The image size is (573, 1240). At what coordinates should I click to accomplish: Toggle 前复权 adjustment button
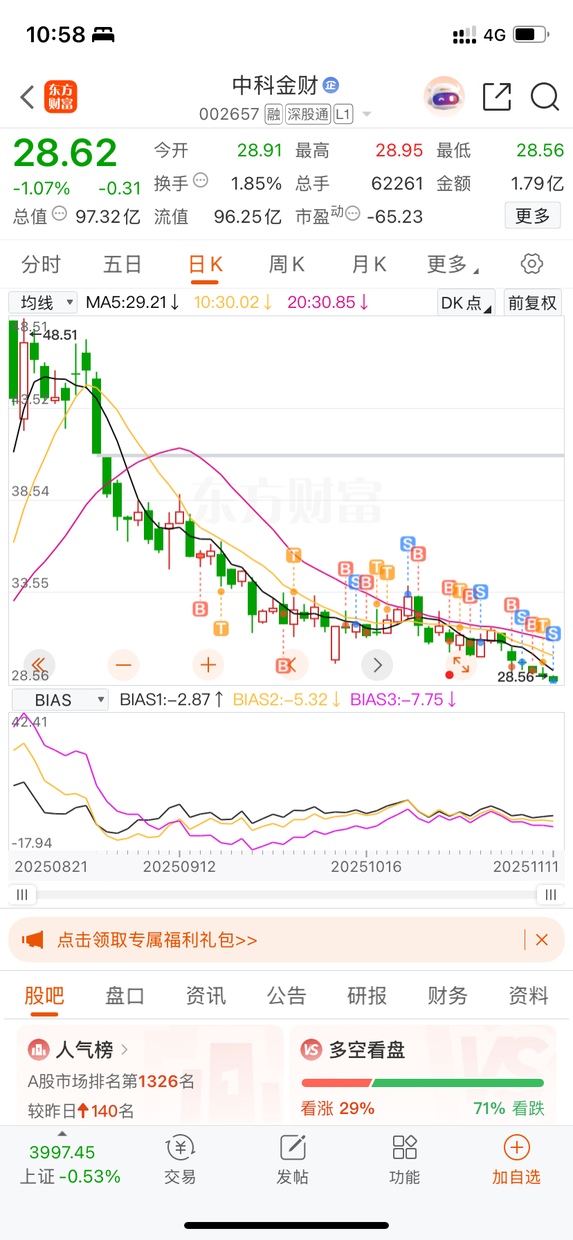532,302
